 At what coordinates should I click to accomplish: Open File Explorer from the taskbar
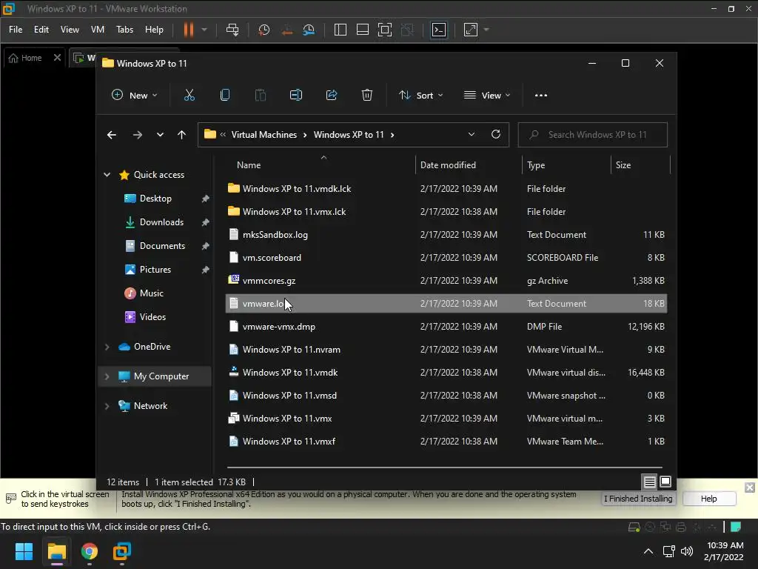56,551
